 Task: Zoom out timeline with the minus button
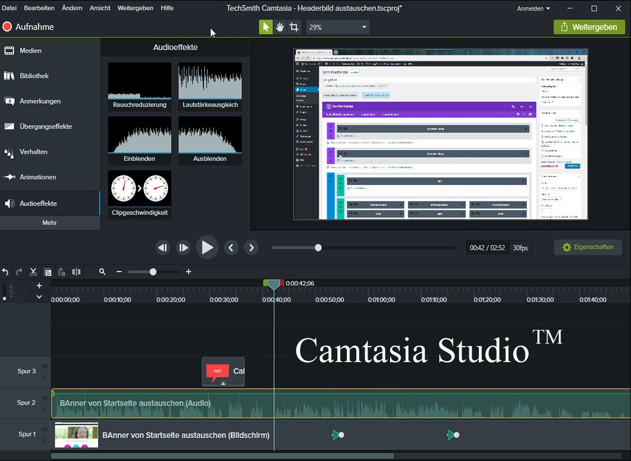tap(119, 272)
